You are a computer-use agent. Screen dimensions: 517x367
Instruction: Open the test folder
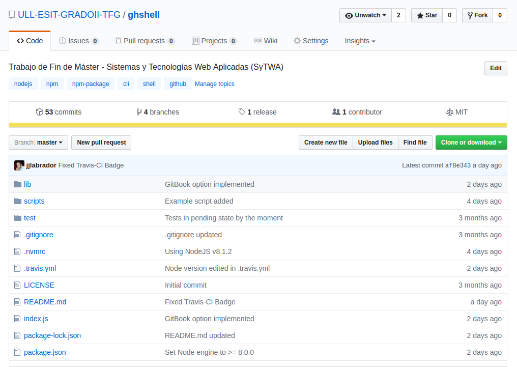coord(30,218)
